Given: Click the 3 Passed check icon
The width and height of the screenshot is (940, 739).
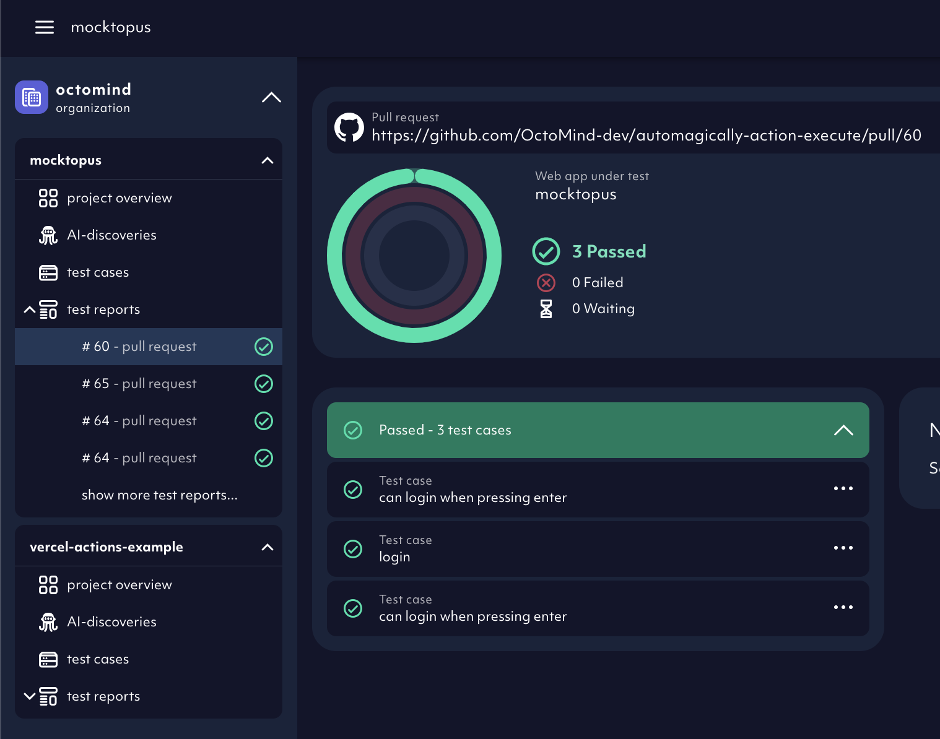Looking at the screenshot, I should (x=546, y=251).
